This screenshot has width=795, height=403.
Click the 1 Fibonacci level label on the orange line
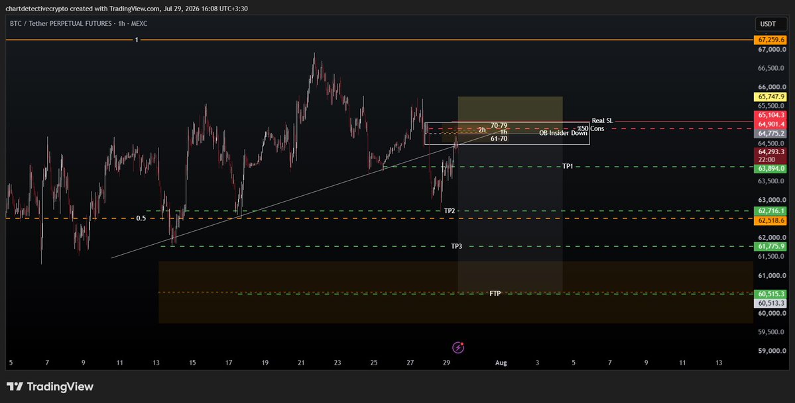pos(137,40)
